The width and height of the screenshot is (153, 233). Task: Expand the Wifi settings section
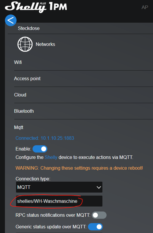pos(84,62)
